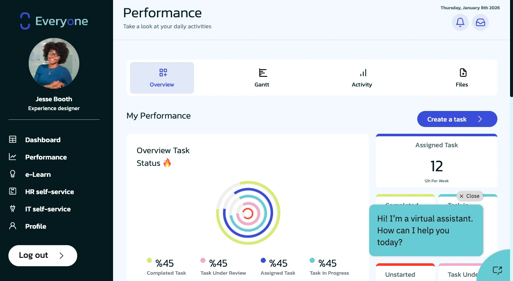
Task: Switch to the Gantt tab
Action: pyautogui.click(x=262, y=78)
